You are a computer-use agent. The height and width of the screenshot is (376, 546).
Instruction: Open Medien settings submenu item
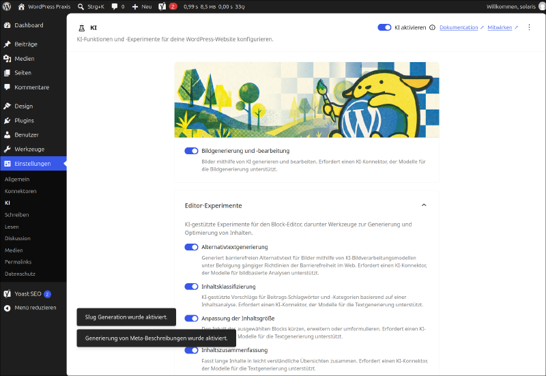14,250
